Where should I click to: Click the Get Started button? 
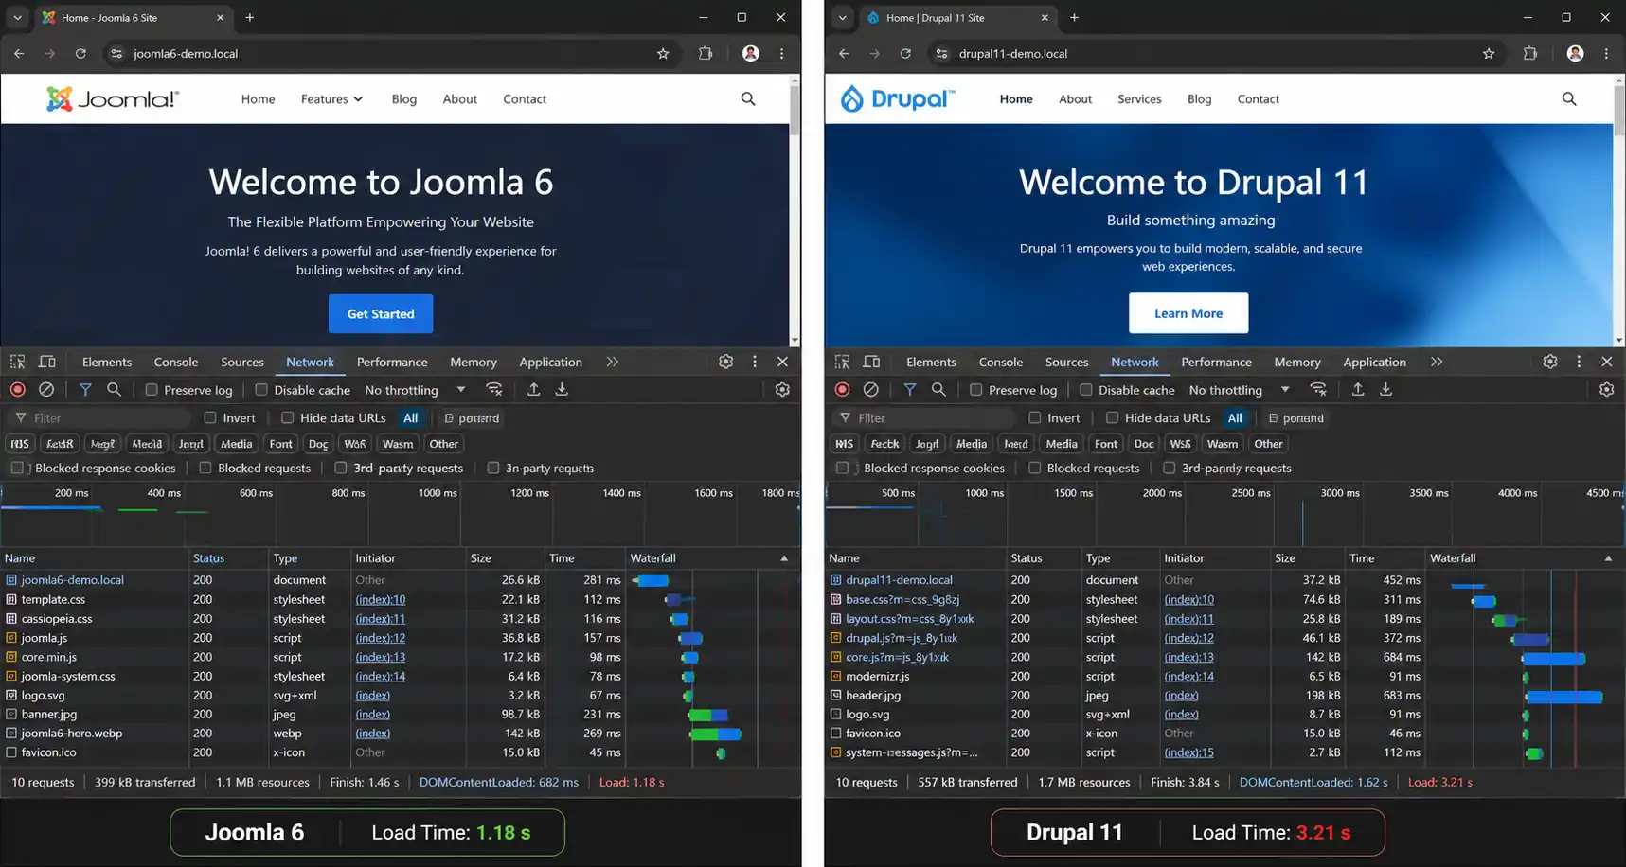381,313
